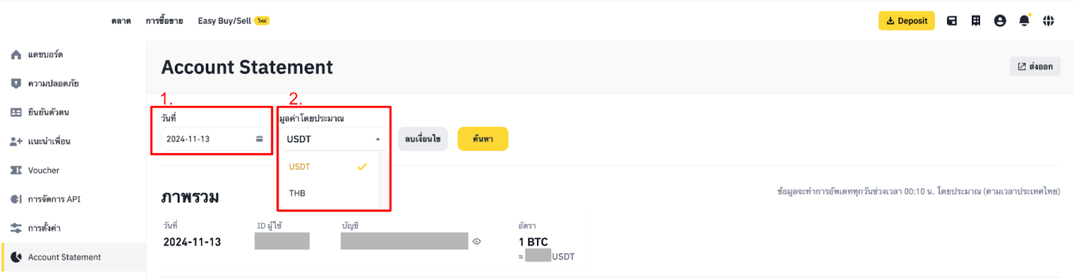The width and height of the screenshot is (1074, 279).
Task: Click the calendar icon in date field
Action: (x=259, y=139)
